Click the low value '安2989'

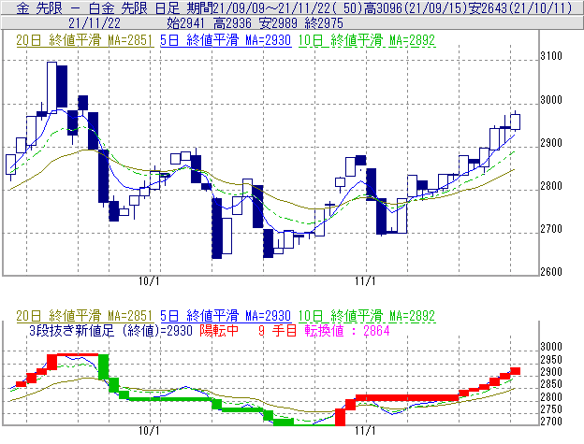coord(278,23)
